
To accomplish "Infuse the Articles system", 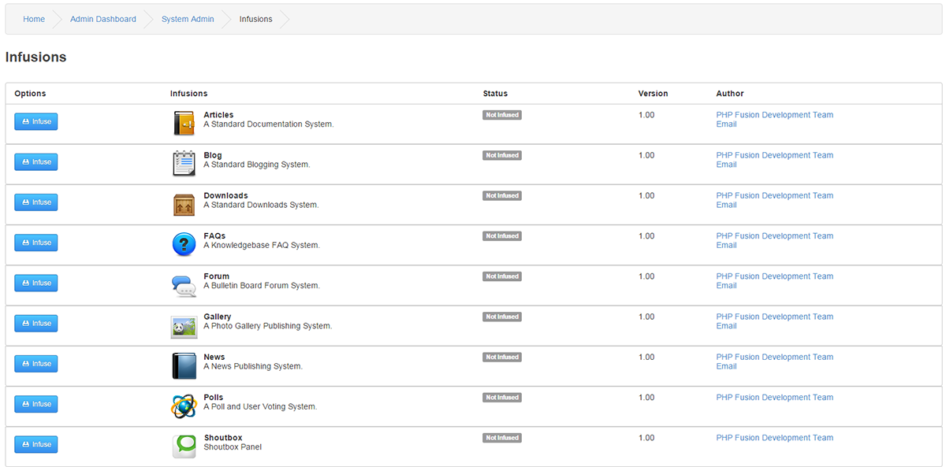I will pyautogui.click(x=35, y=121).
